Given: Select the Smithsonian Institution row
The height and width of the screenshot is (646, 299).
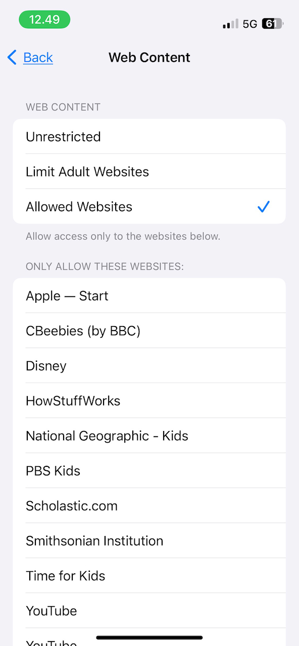Looking at the screenshot, I should pyautogui.click(x=149, y=541).
